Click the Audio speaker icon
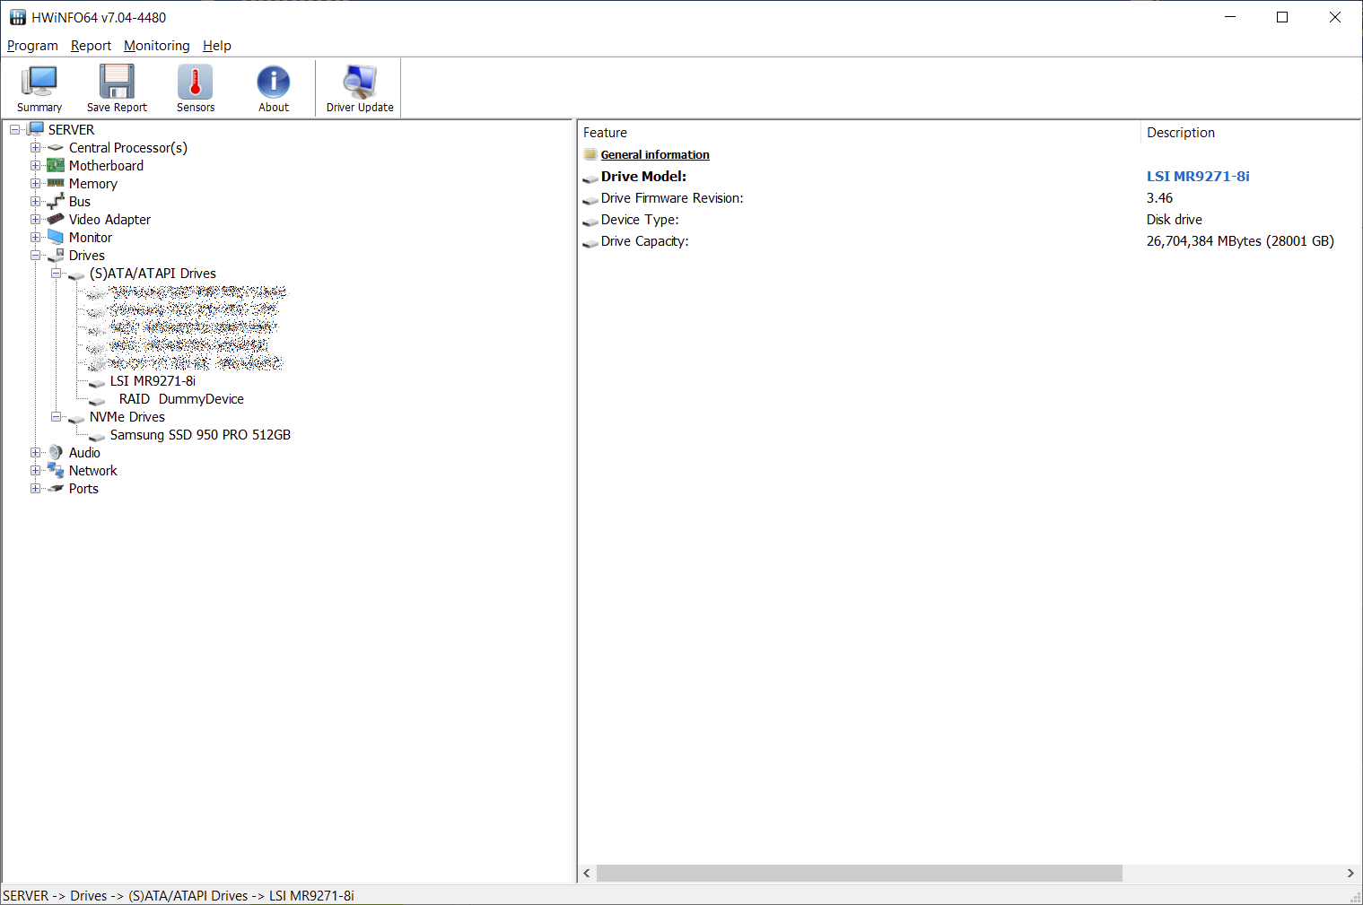 click(56, 452)
